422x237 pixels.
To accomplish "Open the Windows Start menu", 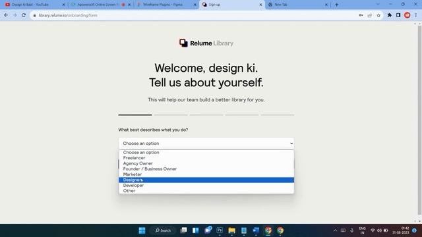I will pos(142,230).
